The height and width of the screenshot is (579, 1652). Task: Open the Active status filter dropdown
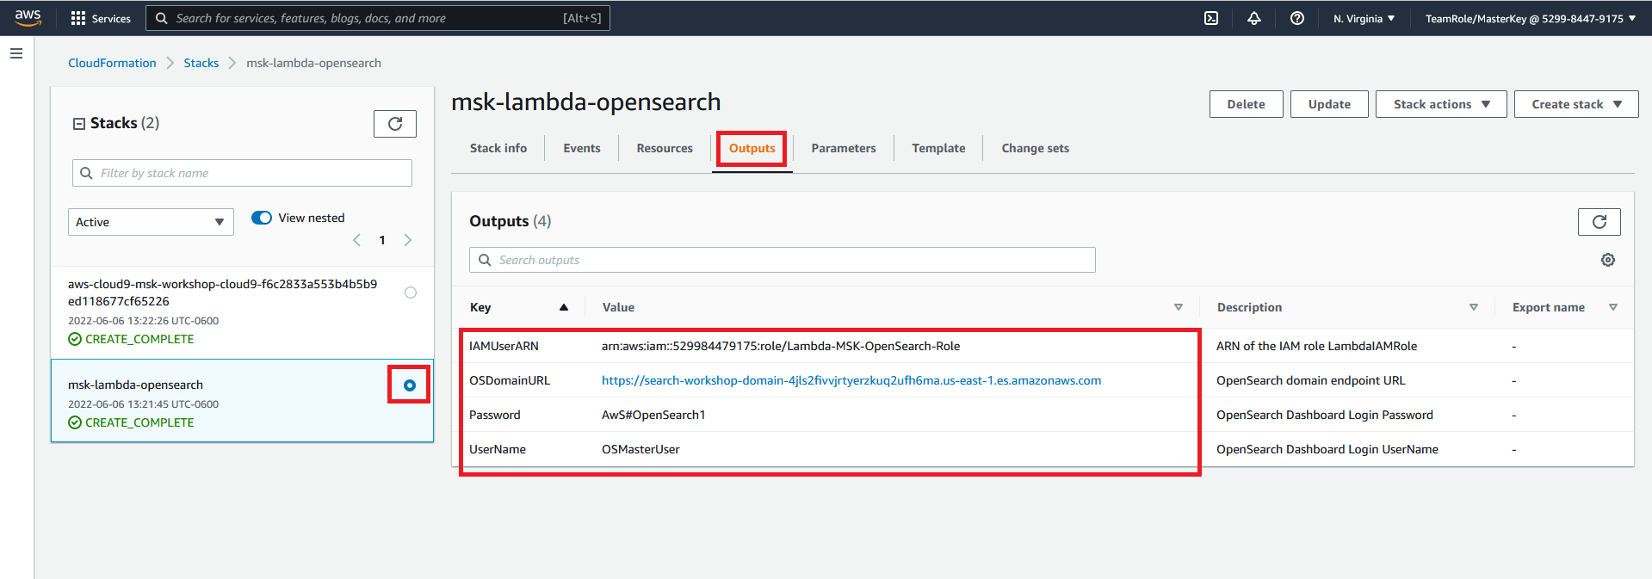point(151,222)
